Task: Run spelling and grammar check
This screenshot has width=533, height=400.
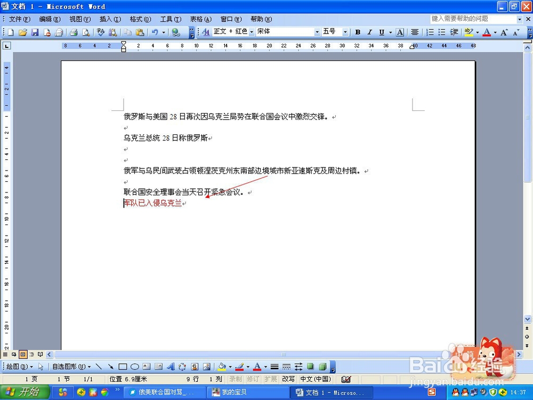Action: tap(100, 33)
